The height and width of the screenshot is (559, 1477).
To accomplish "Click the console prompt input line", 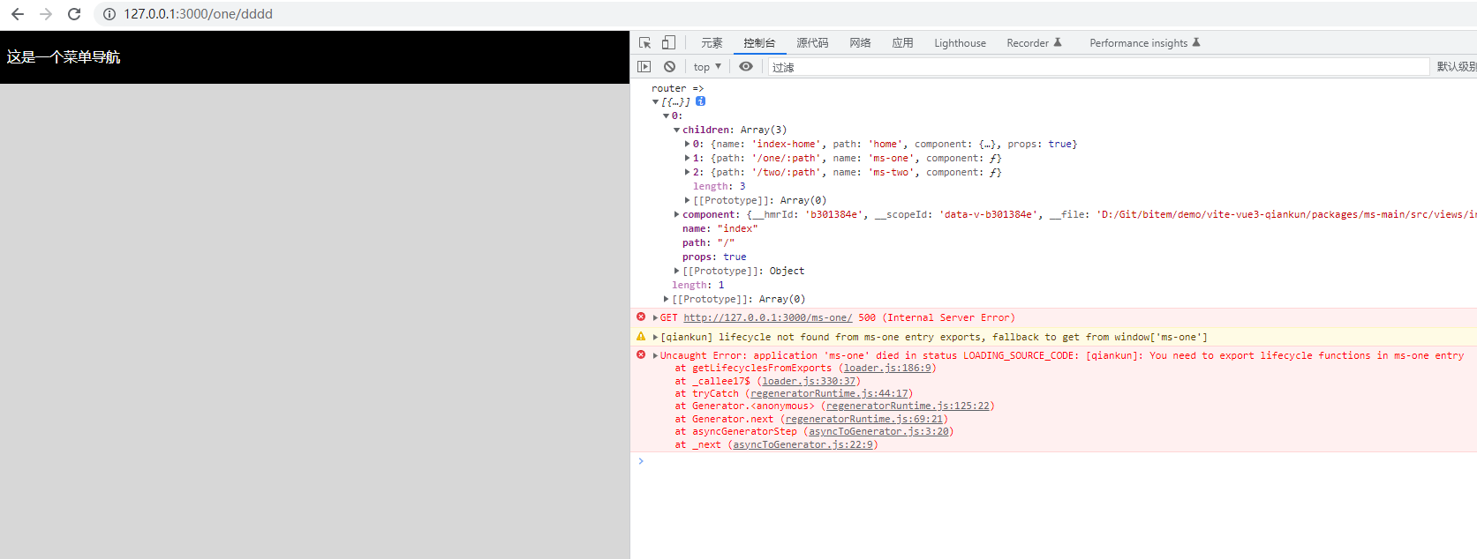I will [1059, 461].
